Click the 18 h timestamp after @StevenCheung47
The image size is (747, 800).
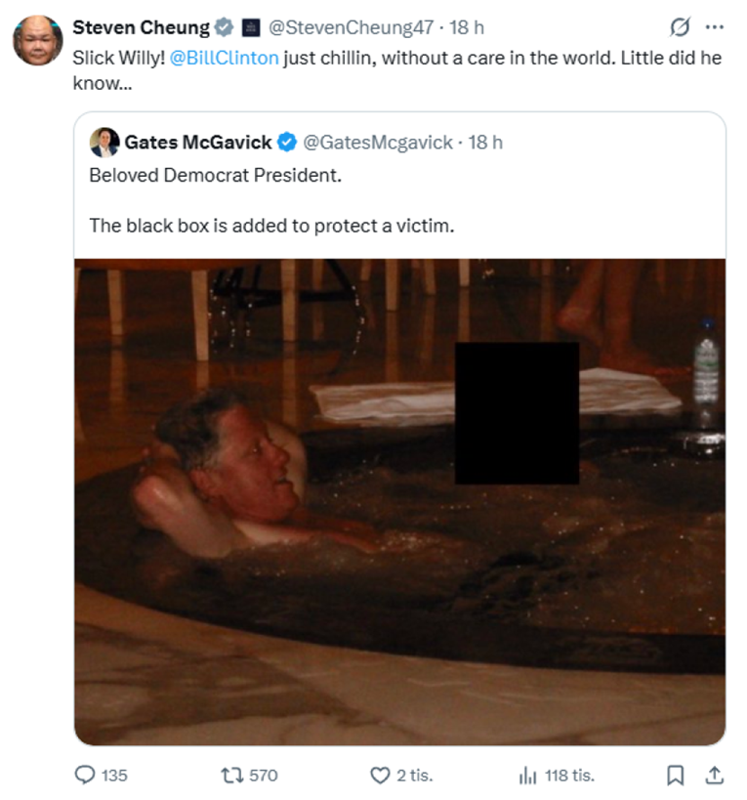click(x=466, y=27)
